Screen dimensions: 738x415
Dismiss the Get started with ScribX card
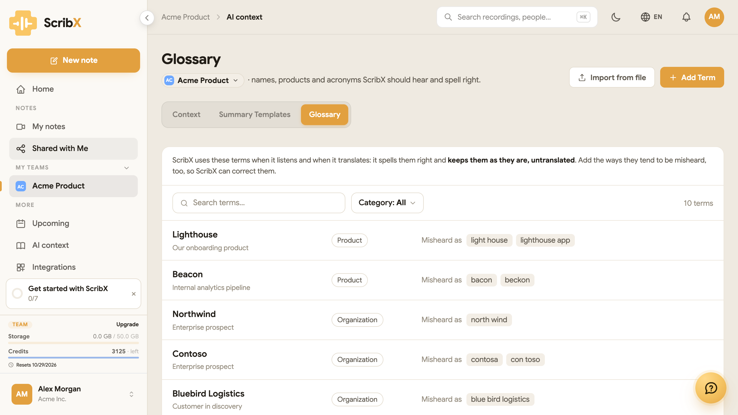133,294
